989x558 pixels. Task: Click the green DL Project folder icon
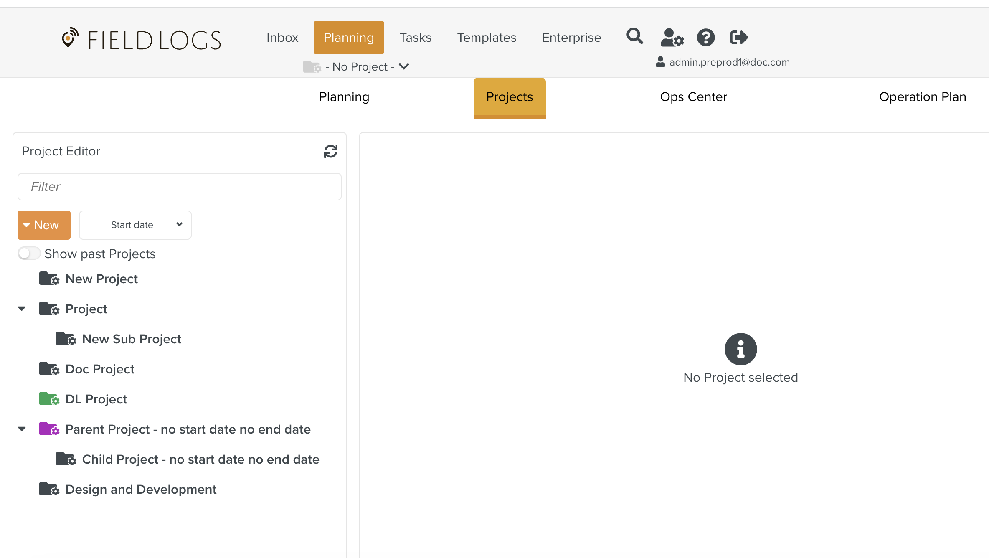coord(49,399)
